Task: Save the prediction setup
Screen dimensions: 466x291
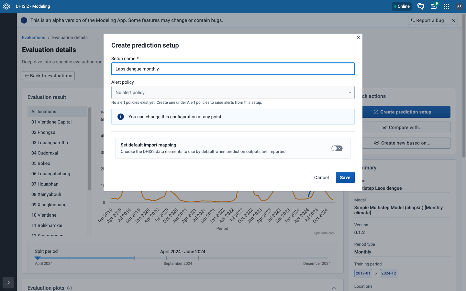Action: pos(345,178)
